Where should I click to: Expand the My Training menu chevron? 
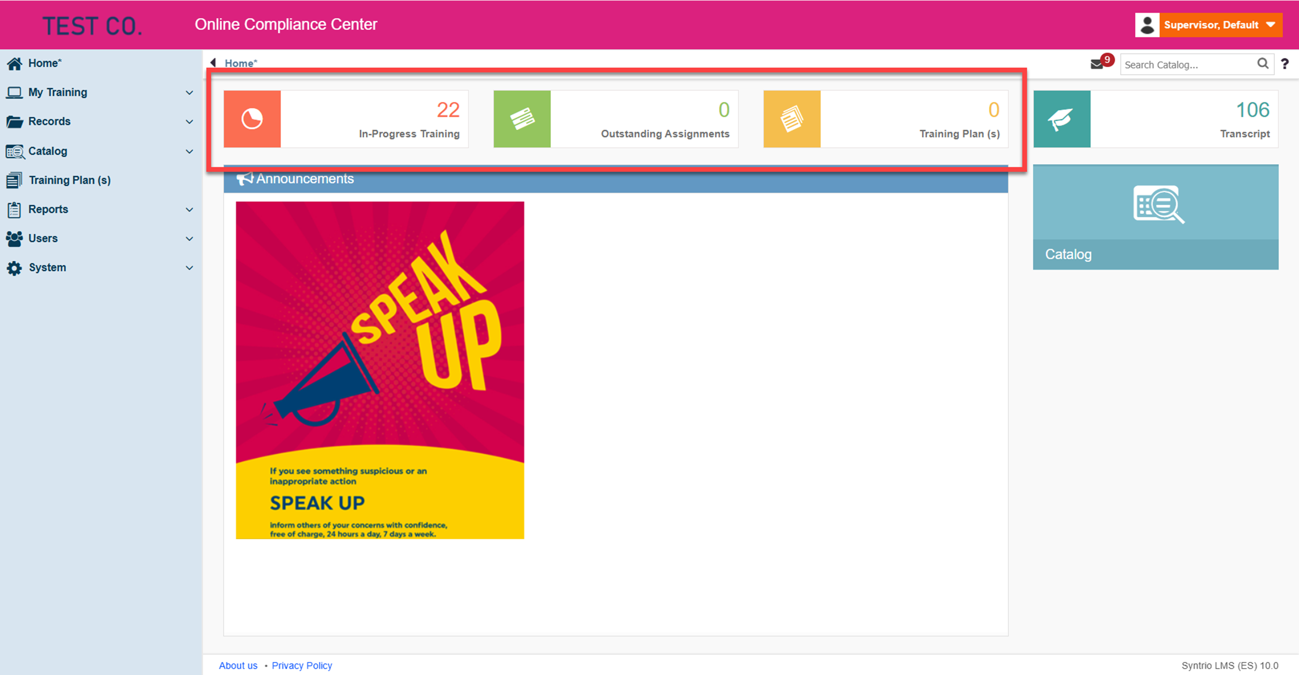pyautogui.click(x=189, y=93)
